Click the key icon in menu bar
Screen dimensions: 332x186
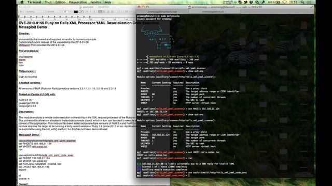pos(263,2)
